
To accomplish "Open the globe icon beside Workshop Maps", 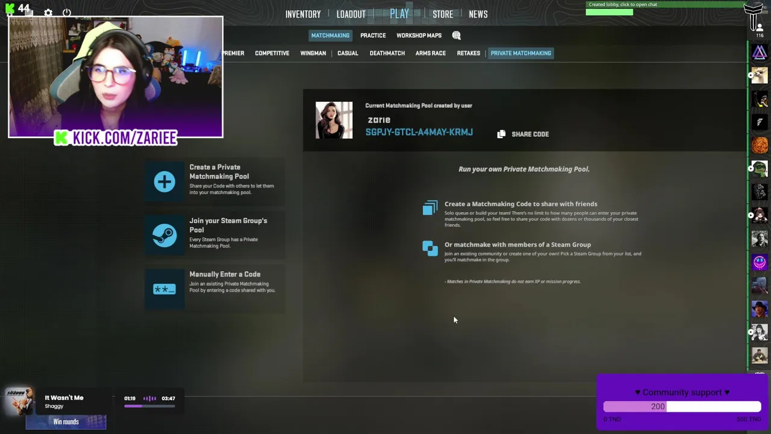I will 457,36.
